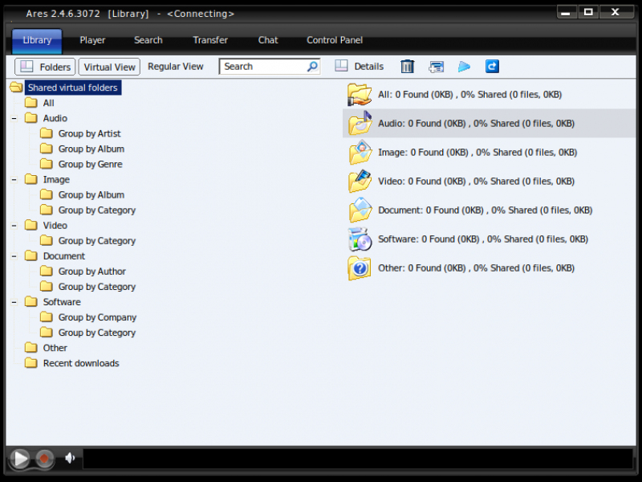Collapse the Software tree node
The height and width of the screenshot is (482, 642).
click(14, 303)
